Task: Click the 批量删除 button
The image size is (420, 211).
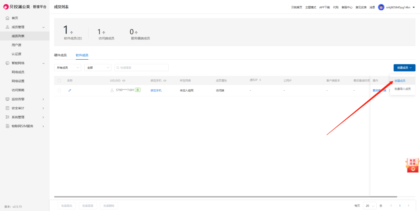Action: point(109,206)
